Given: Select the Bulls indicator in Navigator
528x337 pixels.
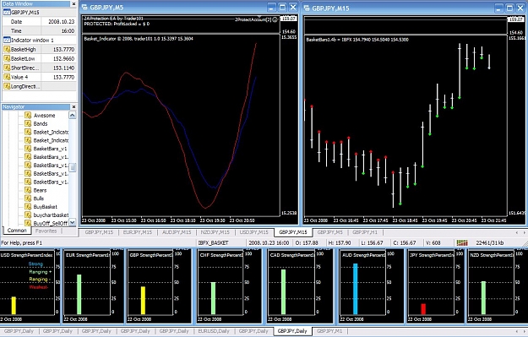Looking at the screenshot, I should (x=39, y=198).
